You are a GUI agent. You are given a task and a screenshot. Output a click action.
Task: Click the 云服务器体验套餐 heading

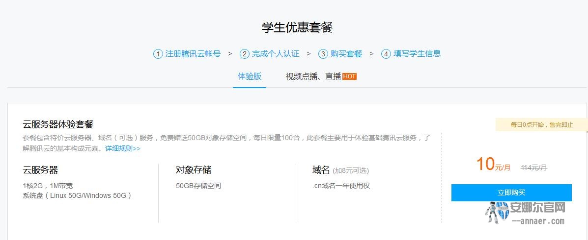tap(58, 124)
